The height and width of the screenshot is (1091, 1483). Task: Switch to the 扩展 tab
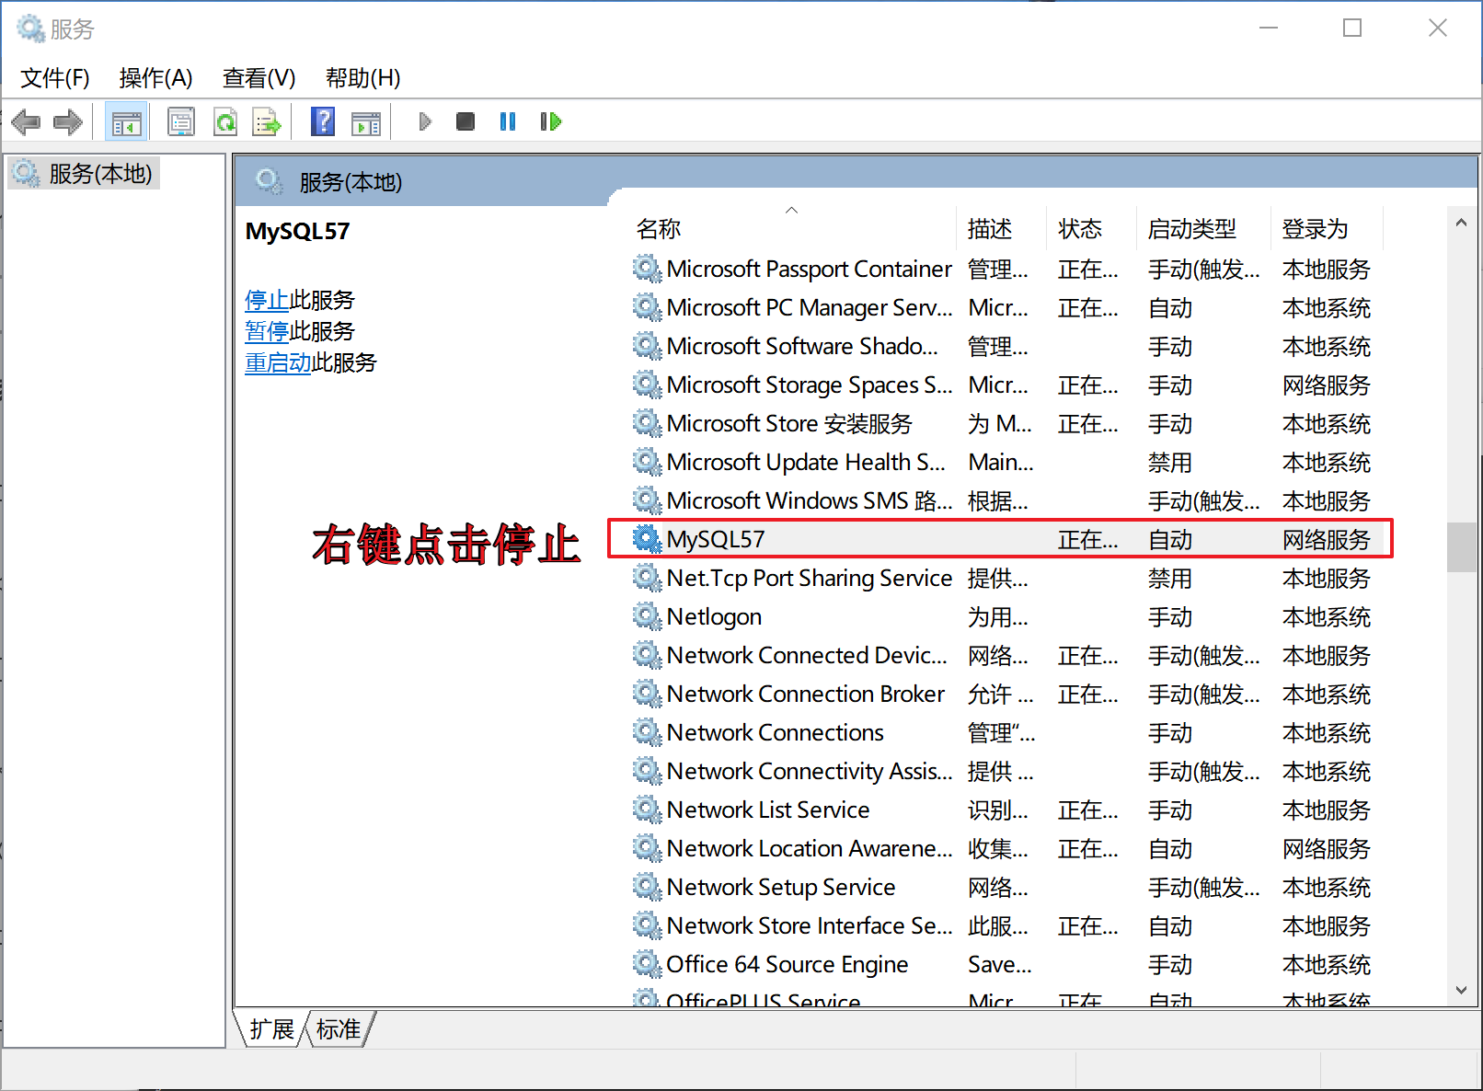pos(271,1029)
